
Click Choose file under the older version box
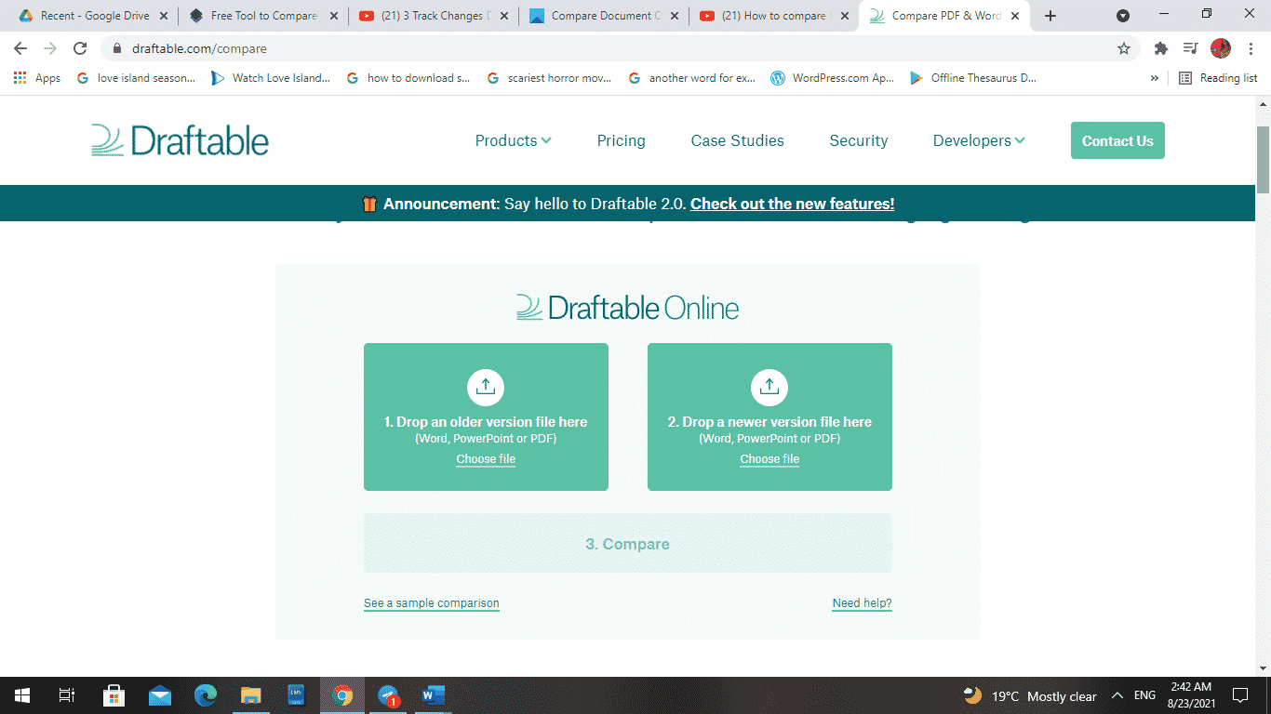(x=485, y=458)
